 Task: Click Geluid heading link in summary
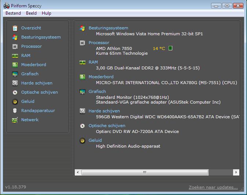coord(95,140)
